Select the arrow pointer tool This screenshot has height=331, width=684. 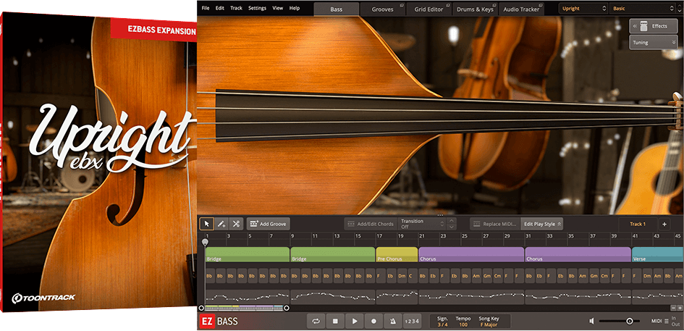(x=207, y=224)
